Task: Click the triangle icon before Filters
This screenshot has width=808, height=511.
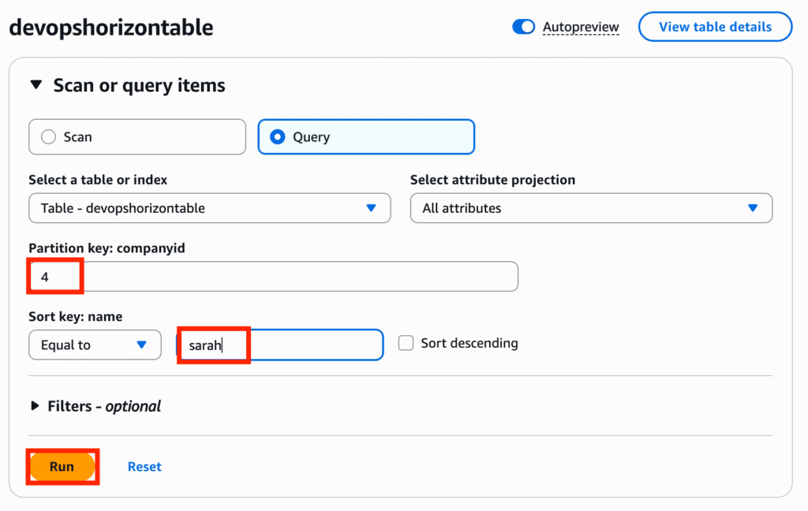Action: 35,406
